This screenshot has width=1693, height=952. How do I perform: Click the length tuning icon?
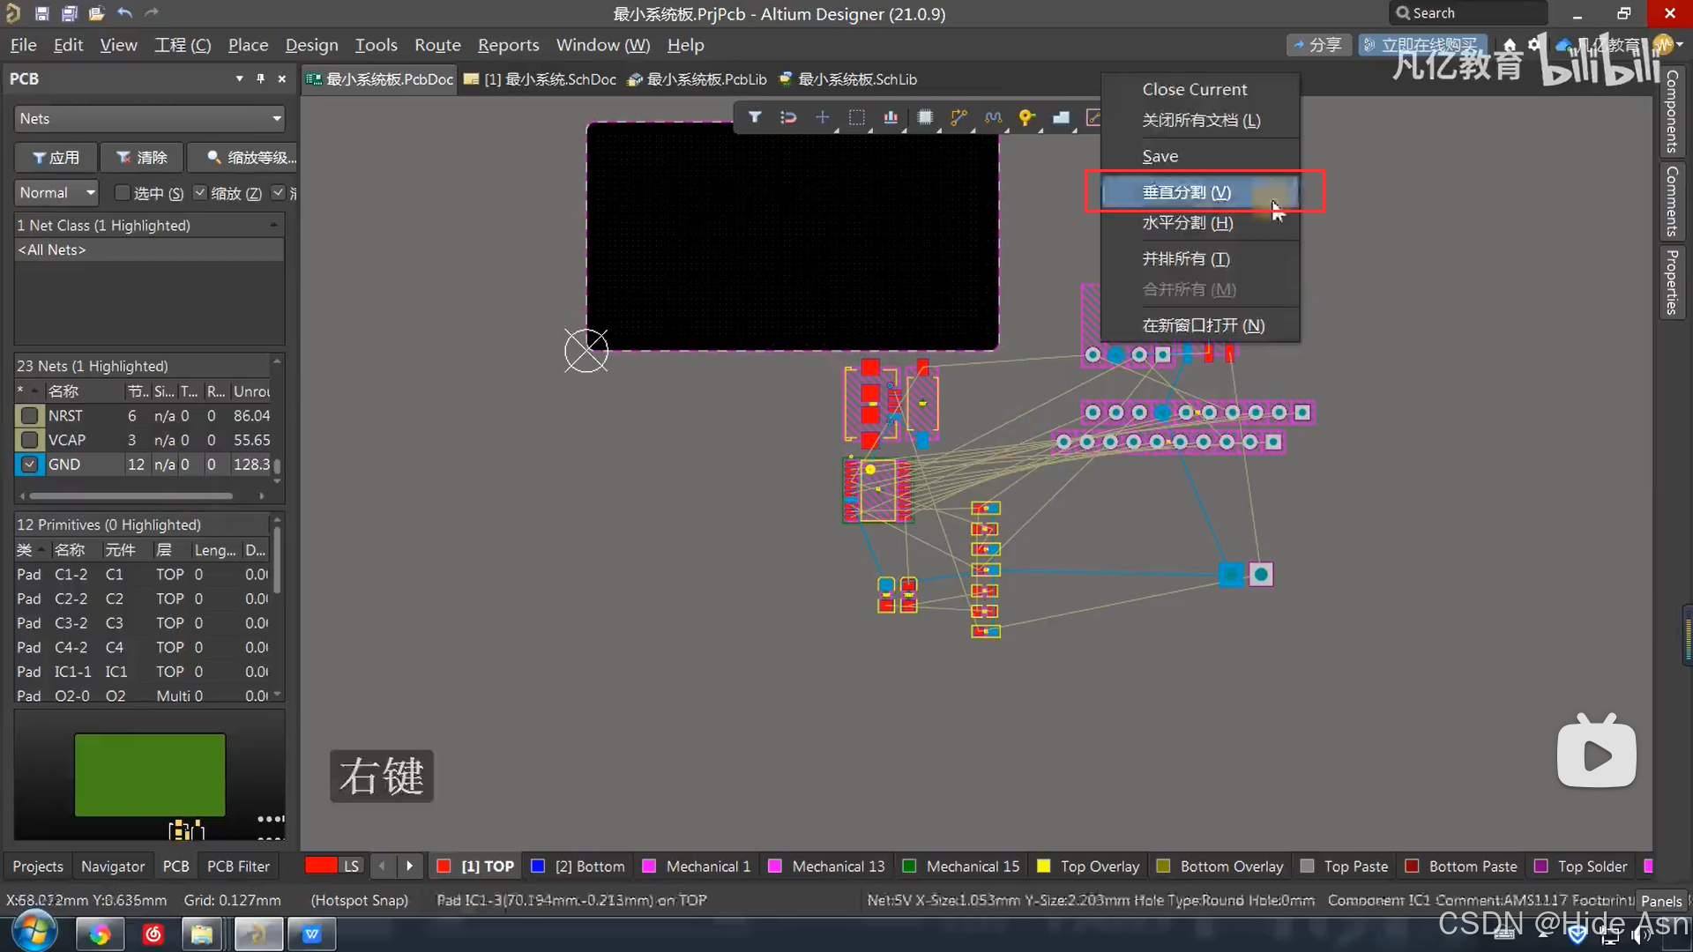993,117
